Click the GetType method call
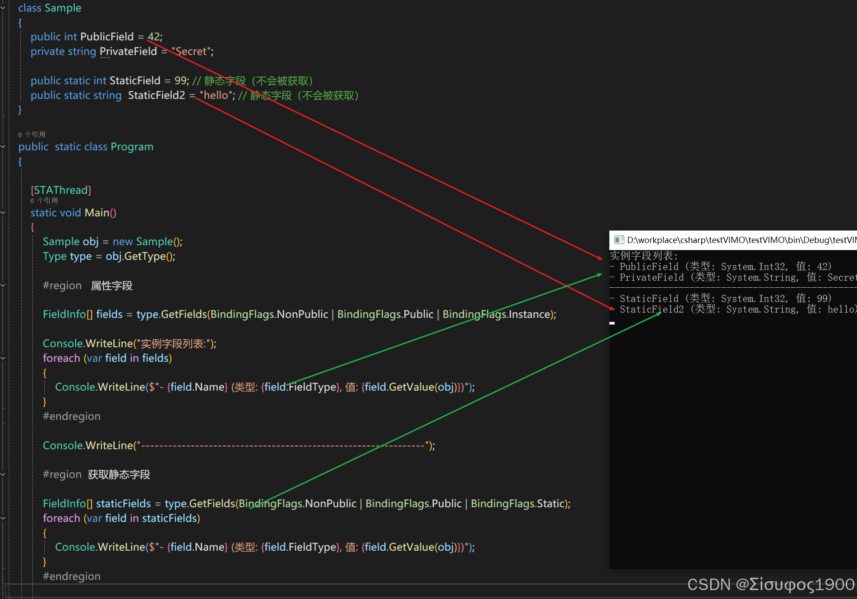Screen dimensions: 857x599 pyautogui.click(x=144, y=256)
